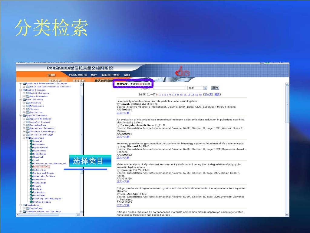Image resolution: width=310 pixels, height=233 pixels.
Task: Open the 摘要 search field dropdown
Action: (205, 88)
